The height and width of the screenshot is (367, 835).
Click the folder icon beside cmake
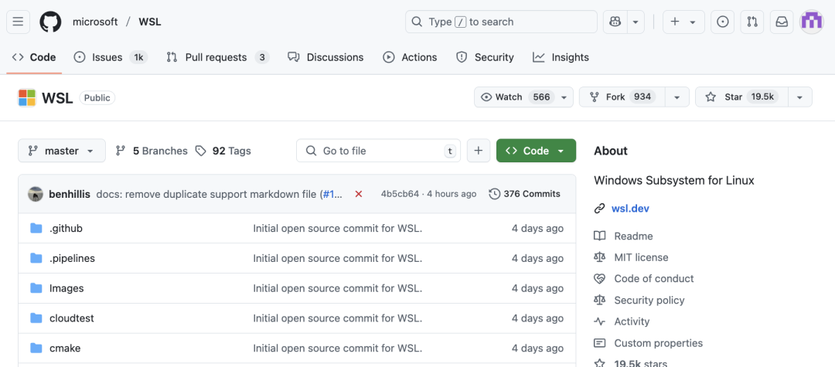tap(36, 348)
